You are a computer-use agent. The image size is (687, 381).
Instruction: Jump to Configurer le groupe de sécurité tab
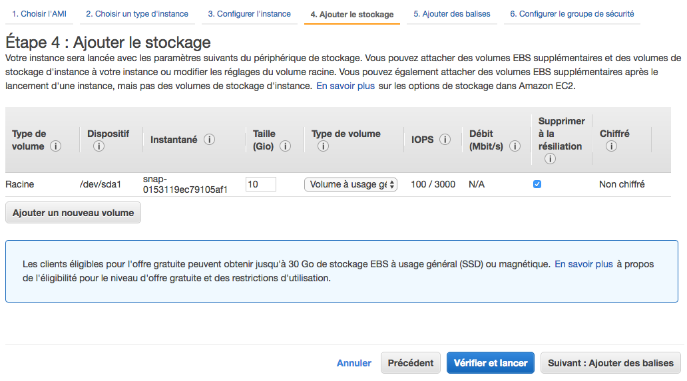pos(571,14)
